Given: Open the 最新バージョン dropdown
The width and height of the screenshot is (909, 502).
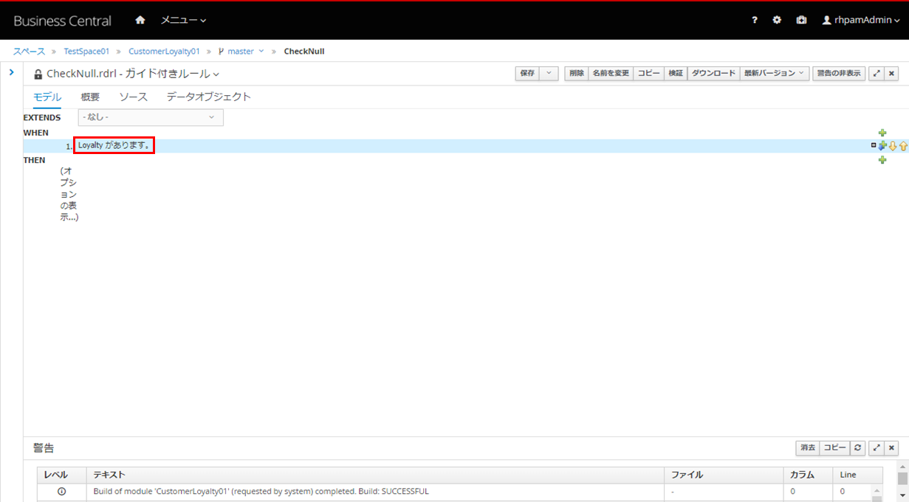Looking at the screenshot, I should coord(775,74).
